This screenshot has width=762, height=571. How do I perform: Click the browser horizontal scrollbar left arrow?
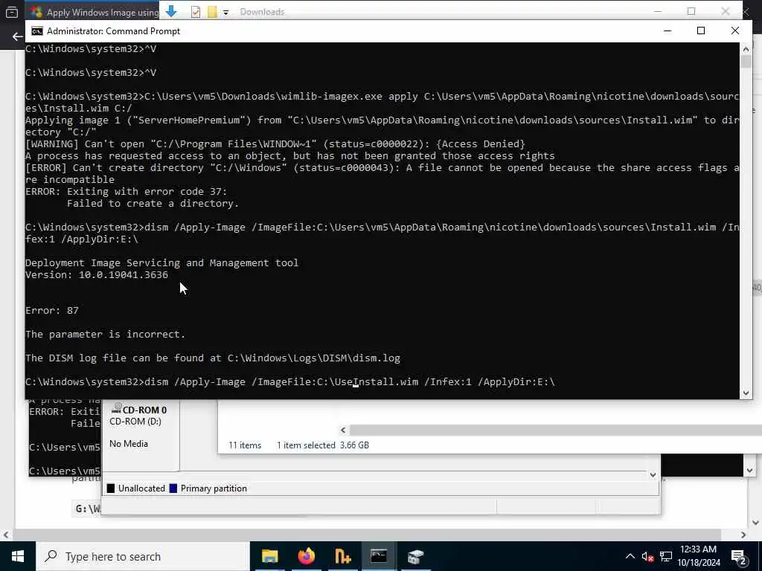tap(6, 535)
